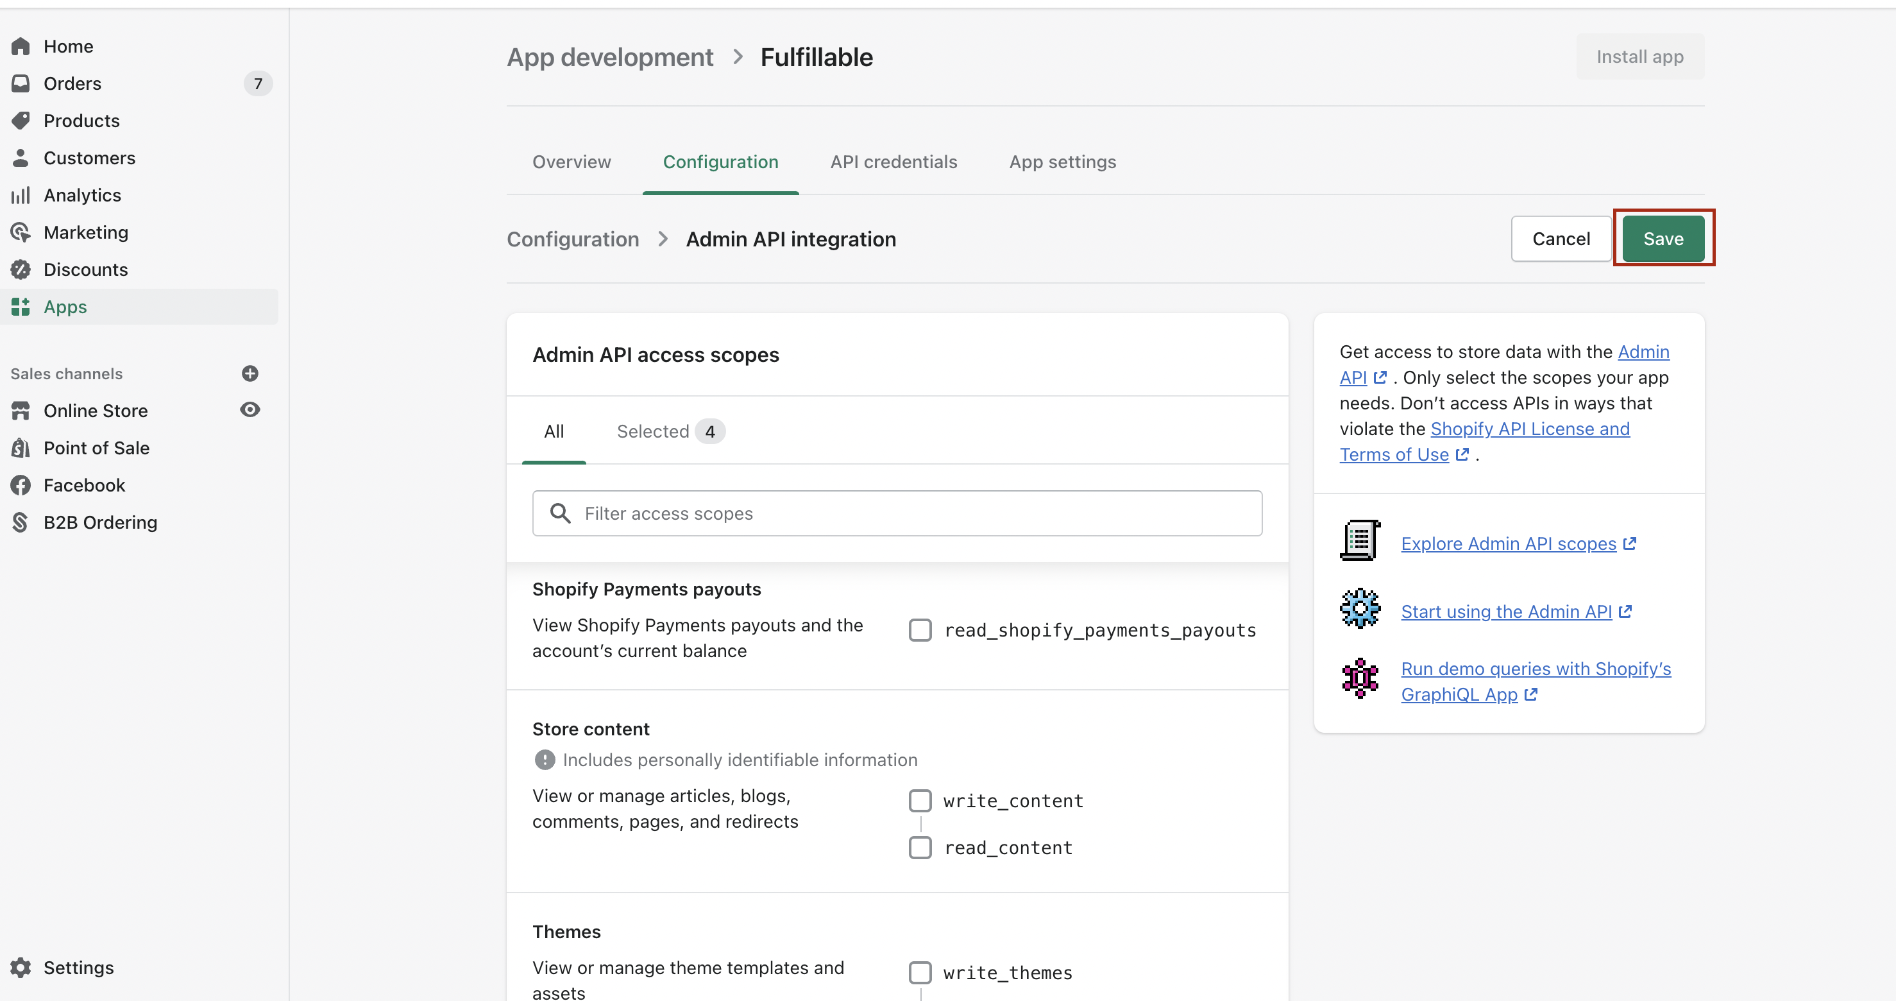
Task: Open the App settings tab
Action: (x=1063, y=161)
